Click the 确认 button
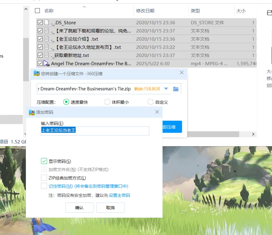Image resolution: width=272 pixels, height=235 pixels. point(79,208)
